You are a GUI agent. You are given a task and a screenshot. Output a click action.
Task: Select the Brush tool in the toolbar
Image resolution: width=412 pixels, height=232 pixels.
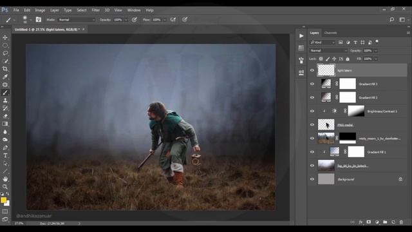coord(5,93)
